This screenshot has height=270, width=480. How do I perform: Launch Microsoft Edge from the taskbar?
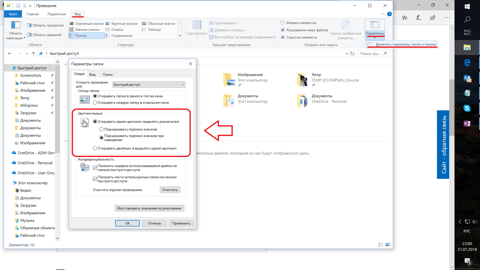click(x=467, y=62)
